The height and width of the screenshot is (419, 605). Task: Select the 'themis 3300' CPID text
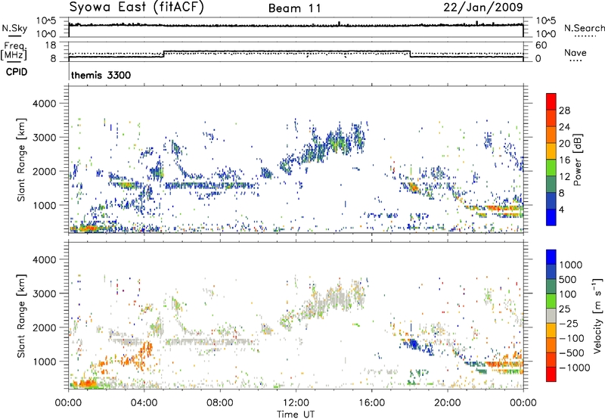tap(101, 75)
